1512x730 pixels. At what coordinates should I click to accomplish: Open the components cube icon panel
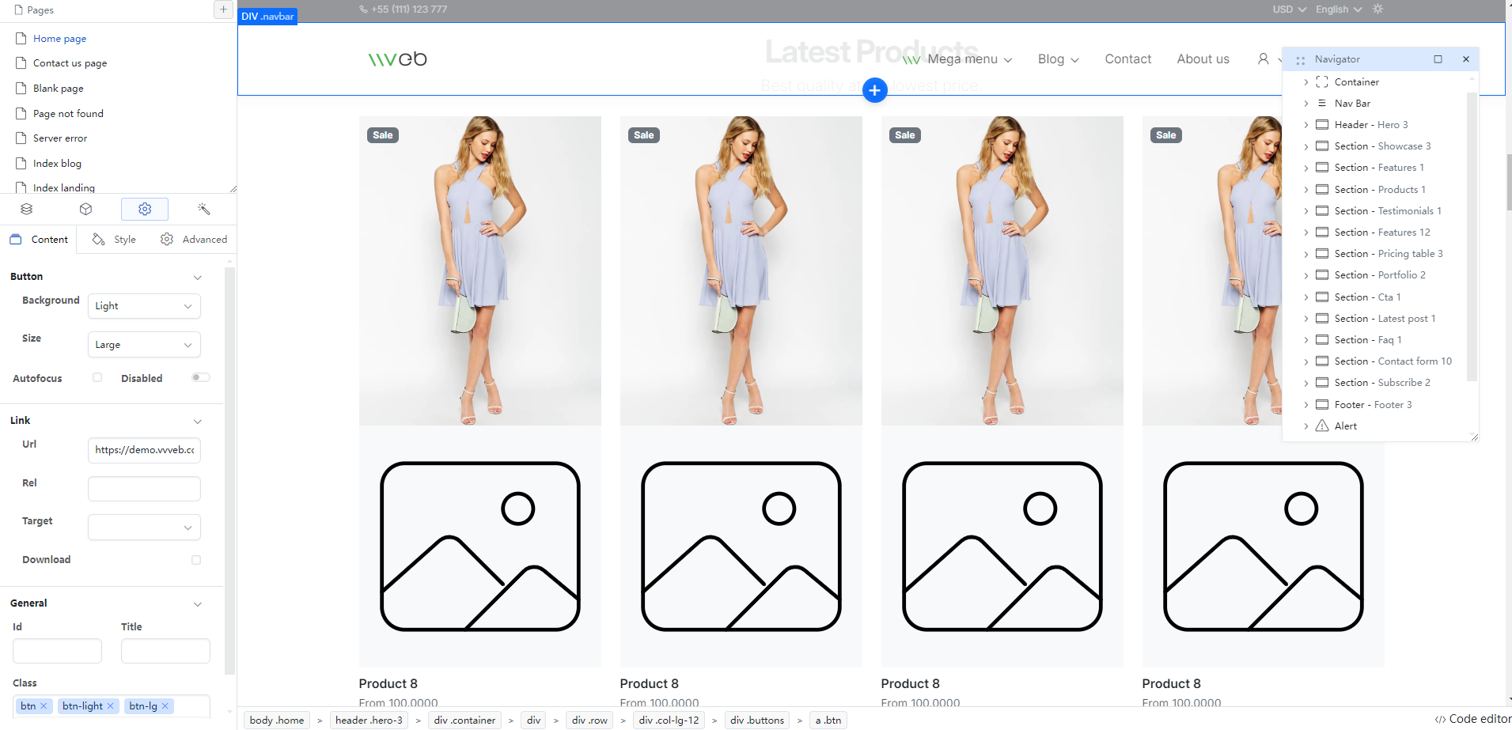point(86,209)
